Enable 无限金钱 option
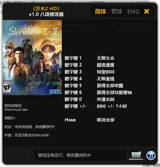 point(106,79)
